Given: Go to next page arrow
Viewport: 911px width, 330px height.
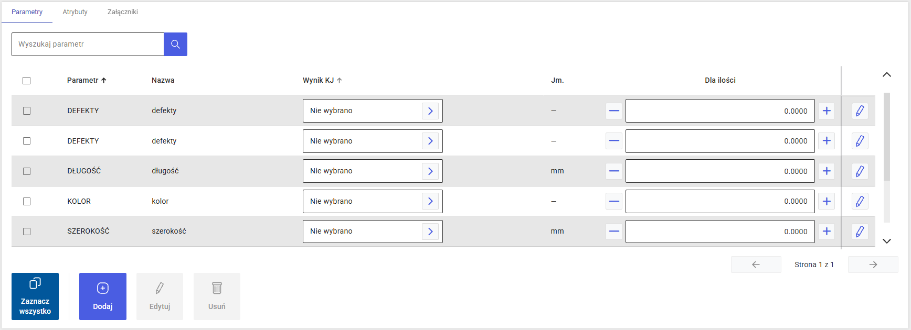Looking at the screenshot, I should tap(873, 265).
